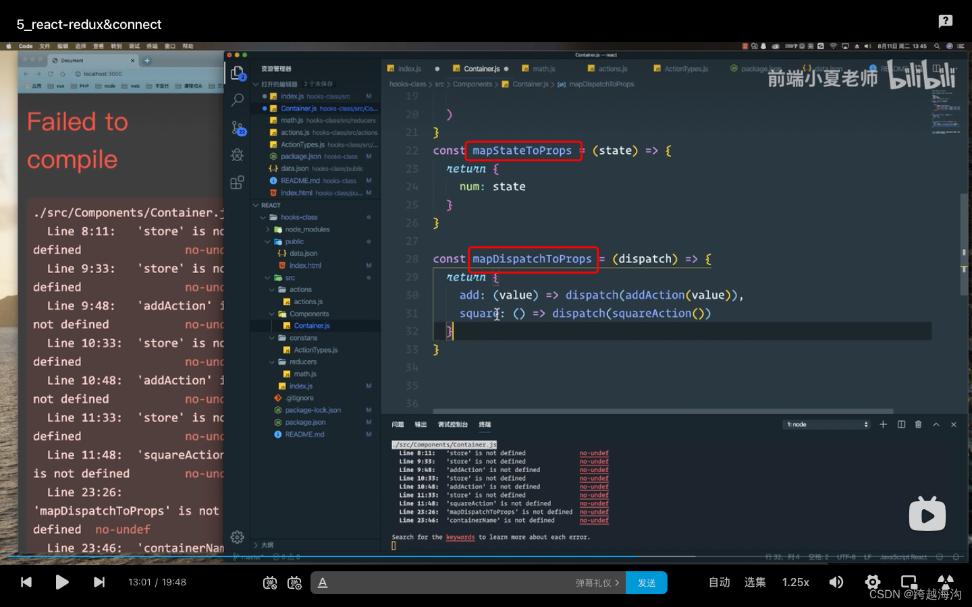Add a new terminal with plus icon
Image resolution: width=972 pixels, height=607 pixels.
coord(883,424)
